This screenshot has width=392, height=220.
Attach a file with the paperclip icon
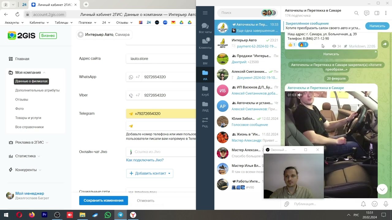pos(287,204)
